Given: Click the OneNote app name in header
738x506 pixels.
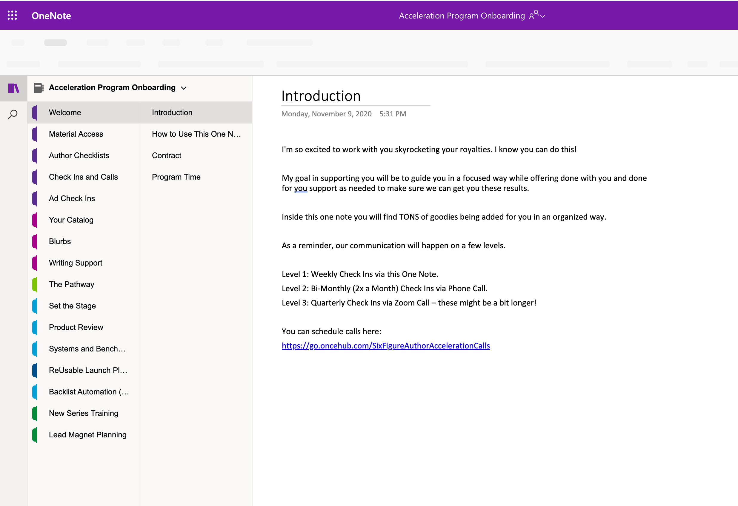Looking at the screenshot, I should coord(51,16).
